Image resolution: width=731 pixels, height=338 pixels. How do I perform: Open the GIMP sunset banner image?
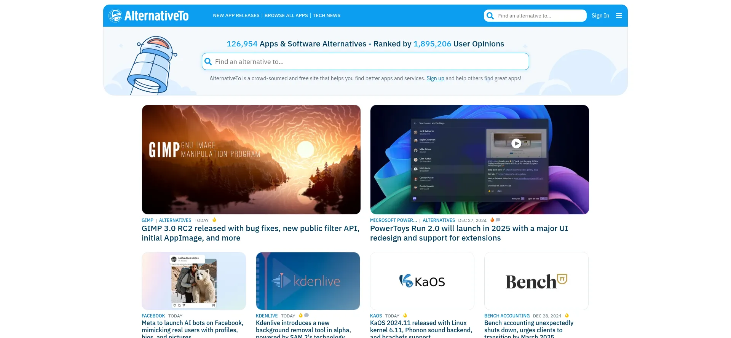coord(251,159)
